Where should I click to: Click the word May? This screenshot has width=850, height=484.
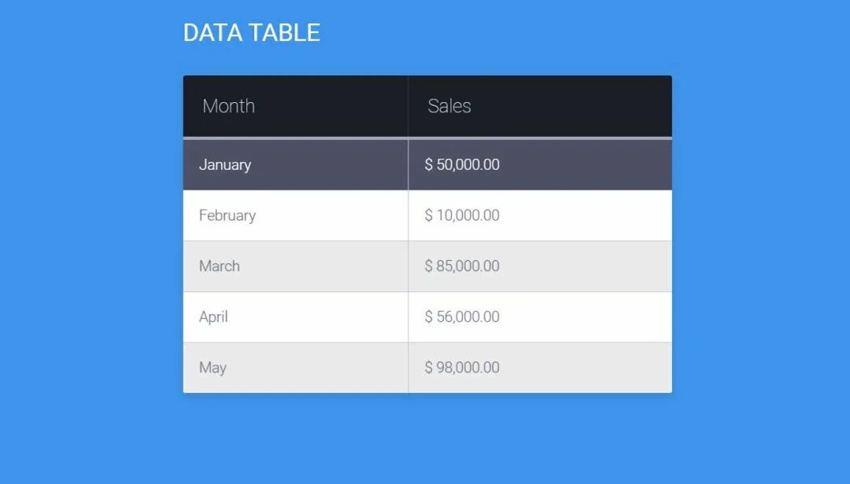tap(213, 368)
